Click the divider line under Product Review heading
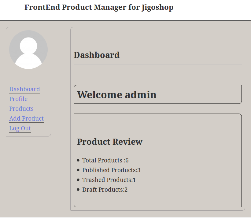This screenshot has width=251, height=218. tap(157, 151)
